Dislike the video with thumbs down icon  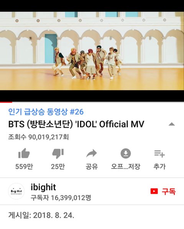tap(58, 154)
